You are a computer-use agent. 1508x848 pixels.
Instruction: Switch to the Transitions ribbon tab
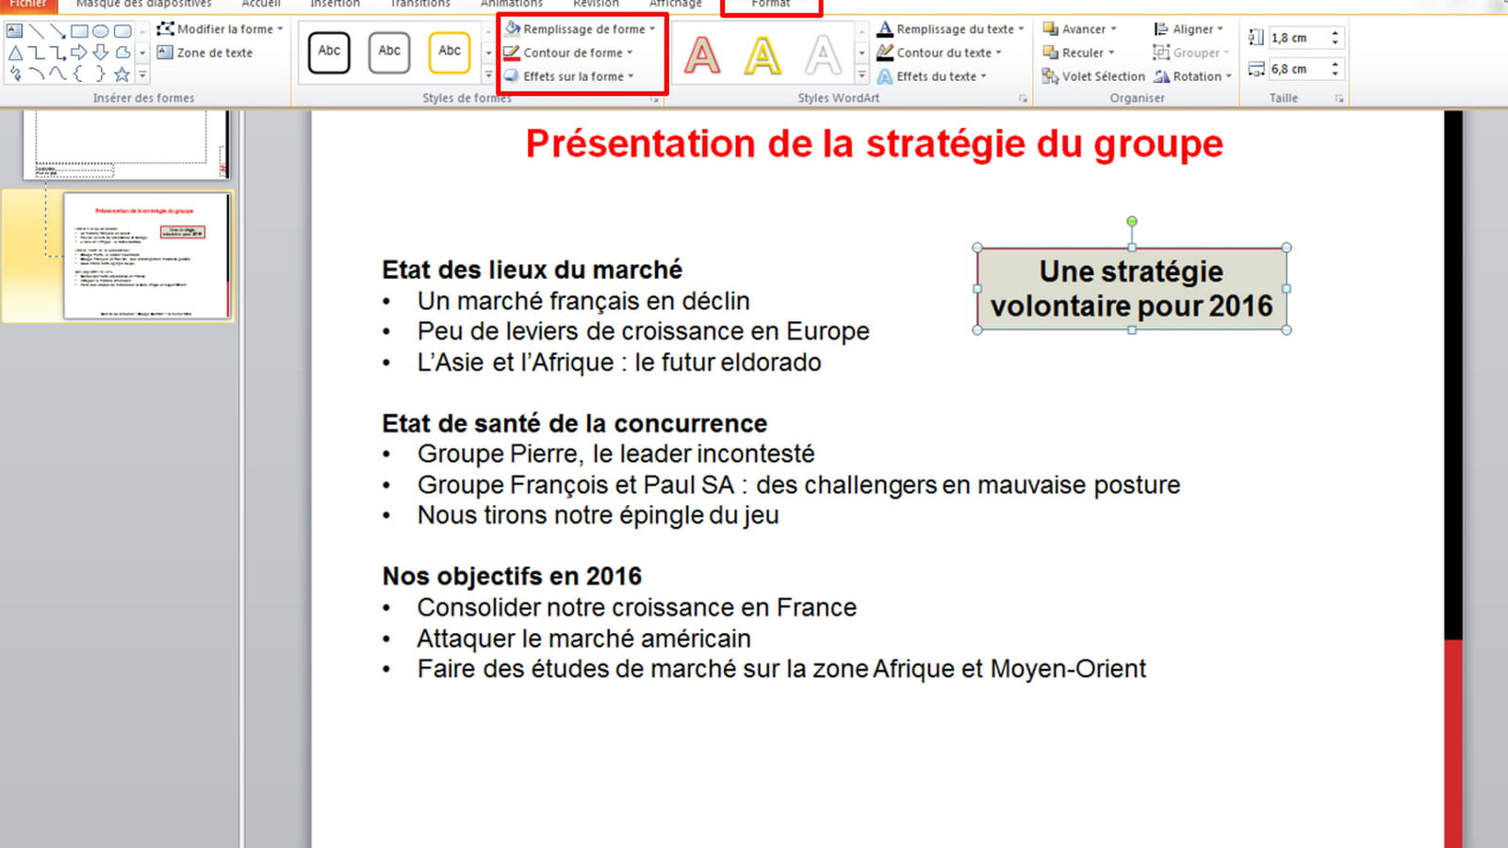pyautogui.click(x=420, y=4)
